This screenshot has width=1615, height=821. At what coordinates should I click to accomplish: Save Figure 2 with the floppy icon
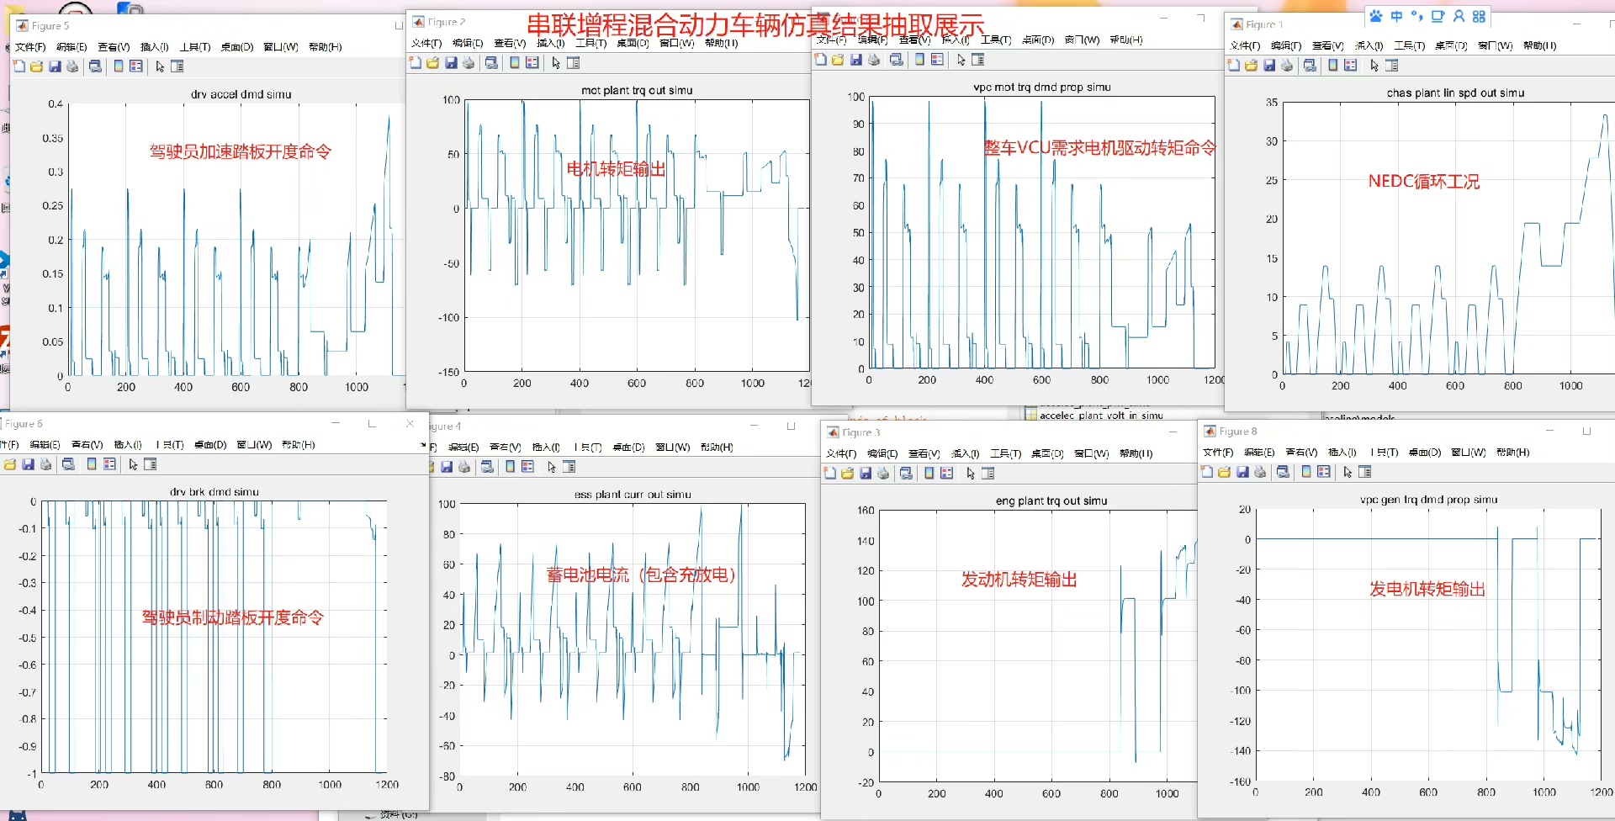coord(451,63)
